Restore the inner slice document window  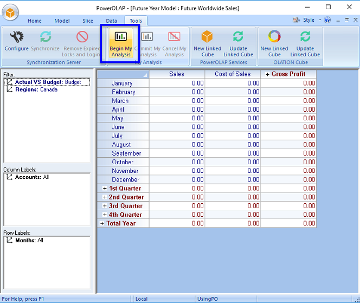click(x=346, y=20)
